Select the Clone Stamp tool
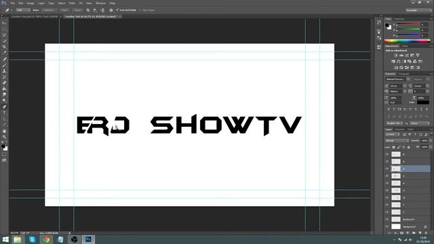434x244 pixels. [x=4, y=70]
